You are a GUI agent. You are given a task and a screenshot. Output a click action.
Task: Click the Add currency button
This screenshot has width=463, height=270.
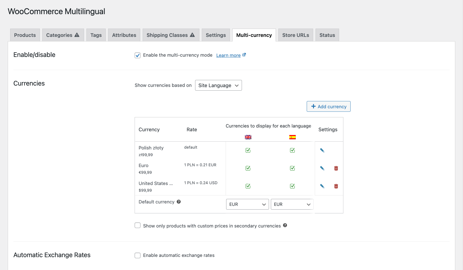[x=329, y=106]
